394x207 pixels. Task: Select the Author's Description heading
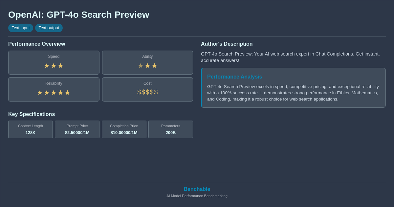[227, 44]
